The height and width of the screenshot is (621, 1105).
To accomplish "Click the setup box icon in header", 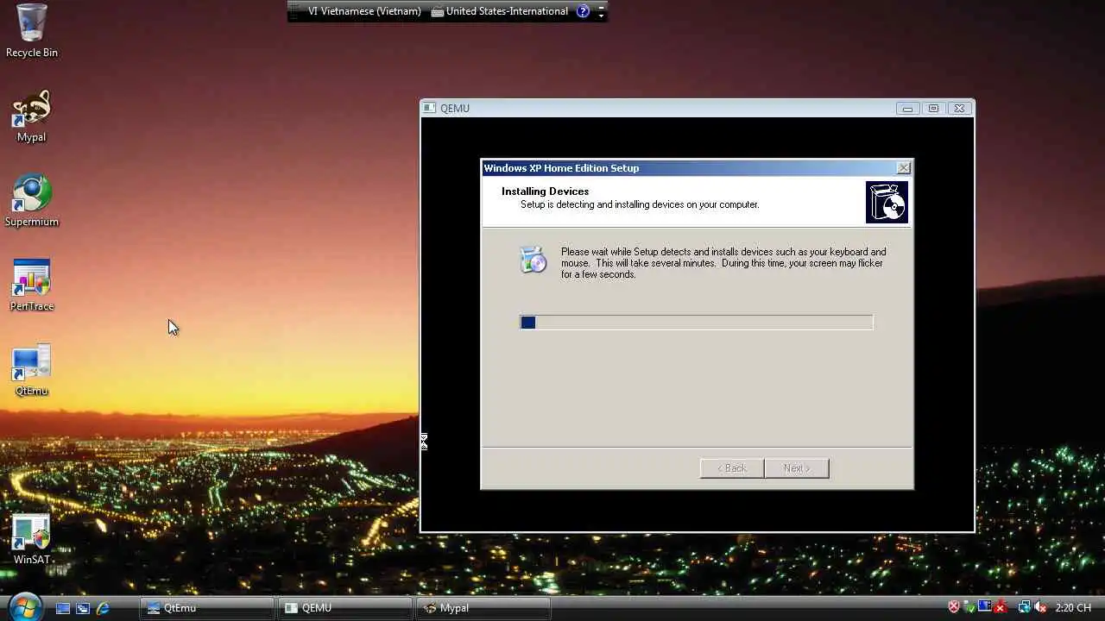I will click(887, 203).
